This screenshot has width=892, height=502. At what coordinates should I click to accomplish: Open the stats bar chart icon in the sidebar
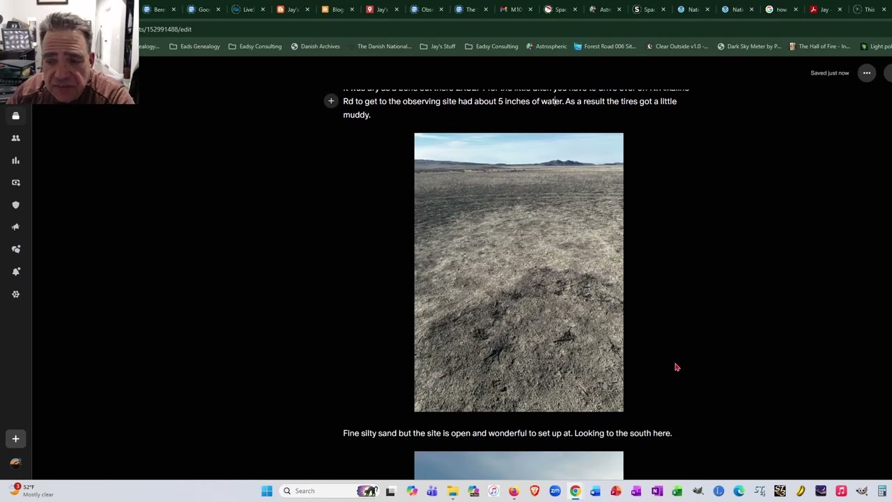coord(15,160)
